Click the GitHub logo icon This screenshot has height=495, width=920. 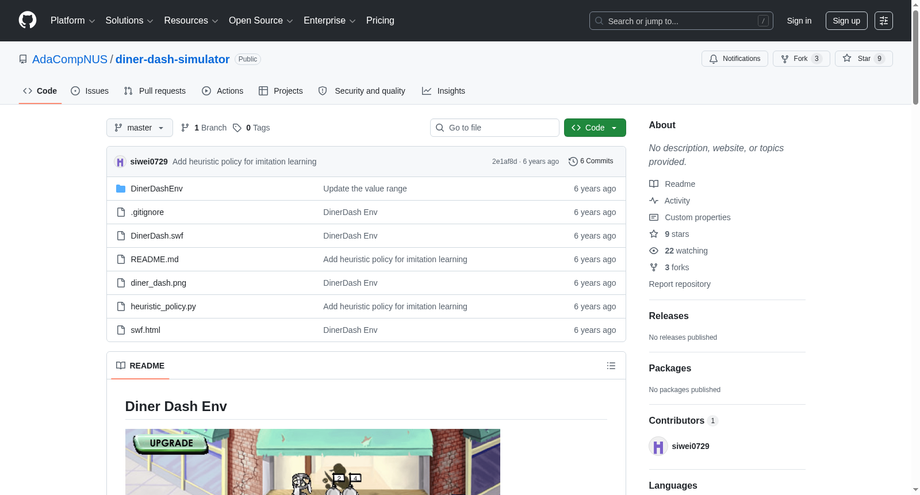pyautogui.click(x=28, y=20)
